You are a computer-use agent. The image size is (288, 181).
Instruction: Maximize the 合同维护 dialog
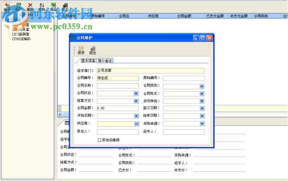203,38
